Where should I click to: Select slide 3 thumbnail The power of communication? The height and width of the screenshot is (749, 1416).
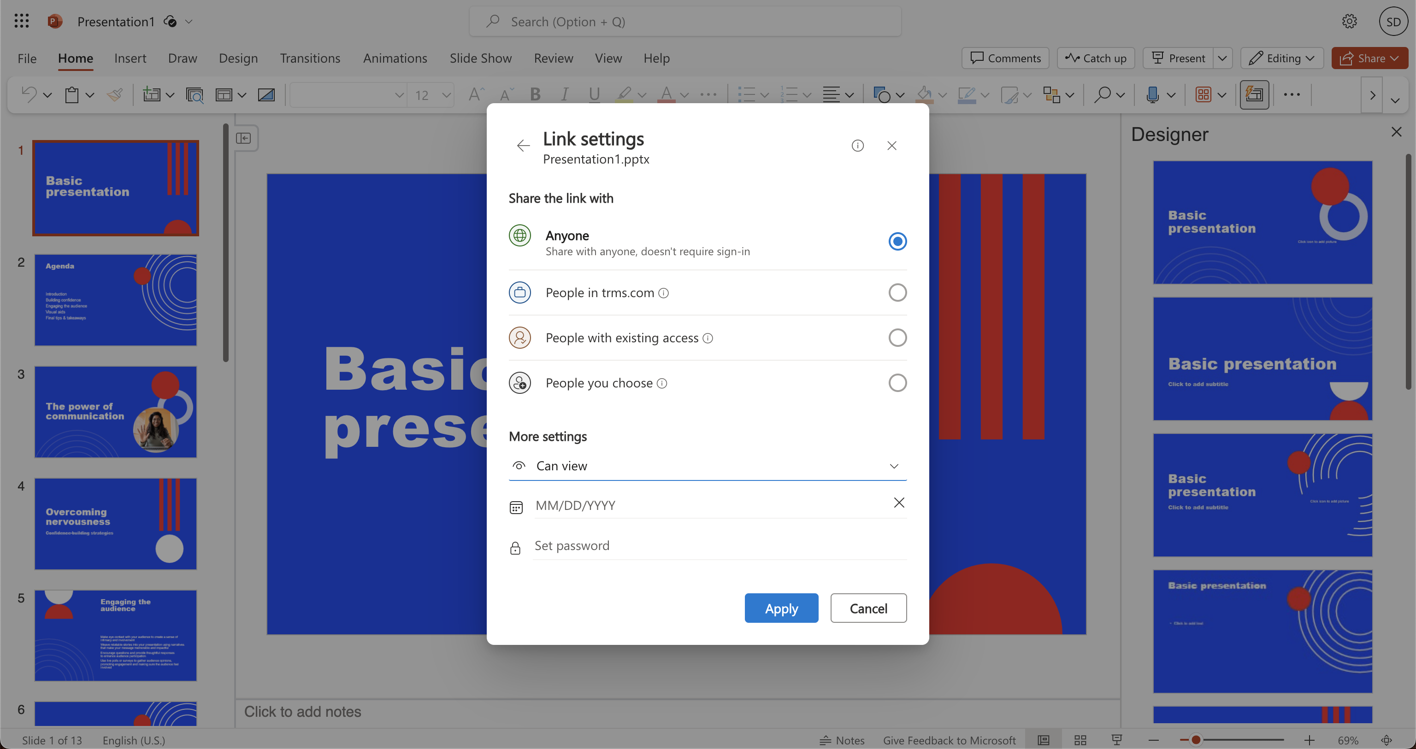coord(115,412)
